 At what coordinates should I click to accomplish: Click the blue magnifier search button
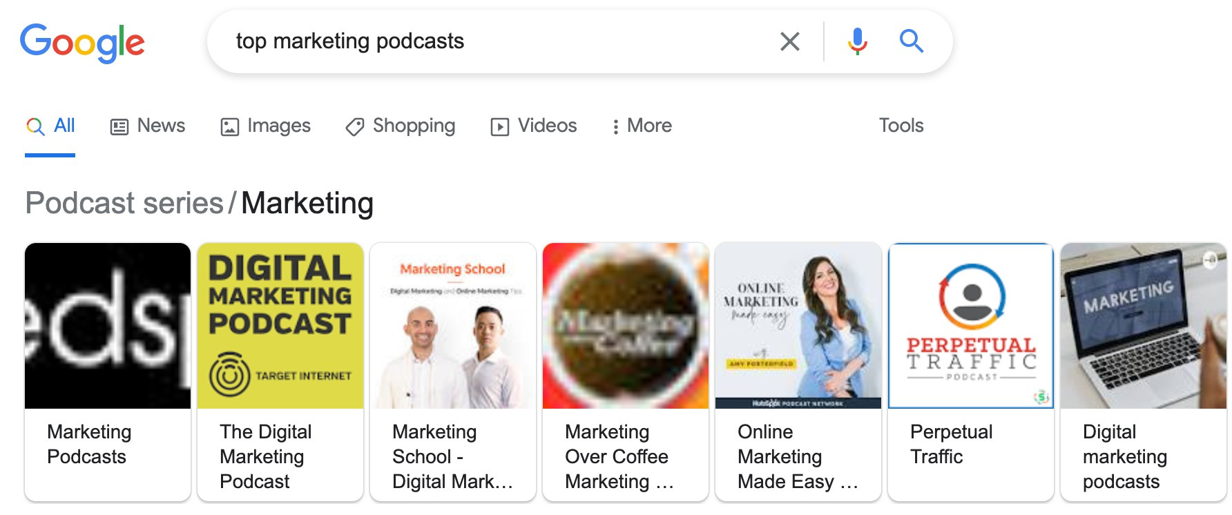point(912,41)
